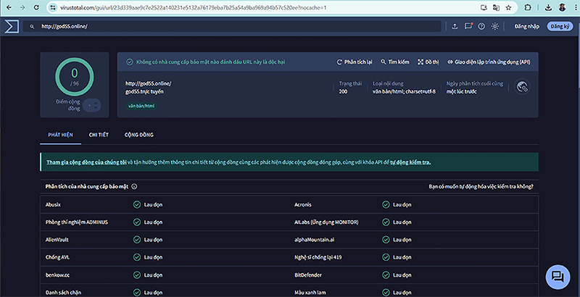Image resolution: width=580 pixels, height=297 pixels.
Task: Click the Acronis clean check icon
Action: (x=386, y=204)
